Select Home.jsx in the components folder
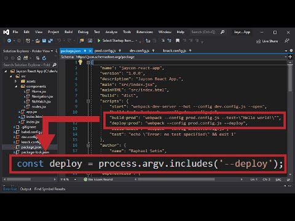The height and width of the screenshot is (221, 295). click(x=39, y=91)
